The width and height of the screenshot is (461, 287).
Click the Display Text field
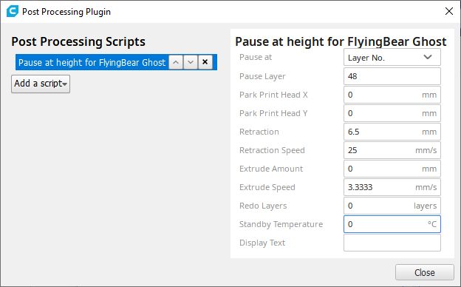392,243
